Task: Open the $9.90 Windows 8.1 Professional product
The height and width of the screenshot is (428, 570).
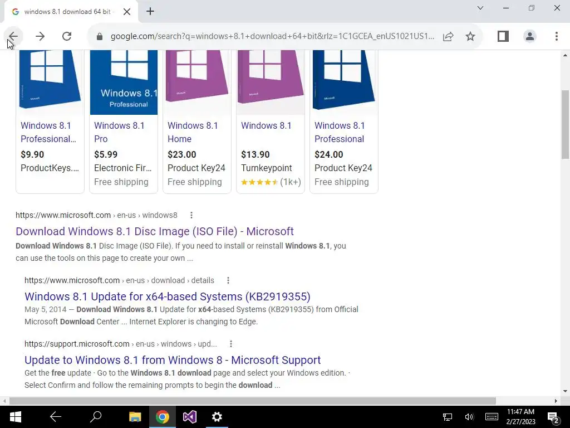Action: (48, 132)
